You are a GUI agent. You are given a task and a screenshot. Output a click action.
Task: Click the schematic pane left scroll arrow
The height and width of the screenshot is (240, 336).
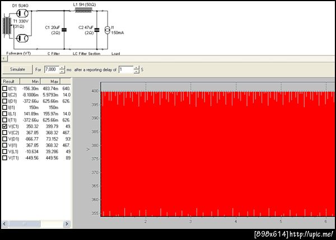click(x=4, y=58)
